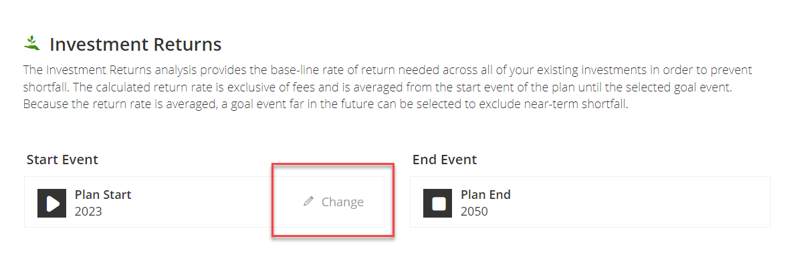The height and width of the screenshot is (265, 785).
Task: Click the Start Event section label
Action: click(63, 160)
